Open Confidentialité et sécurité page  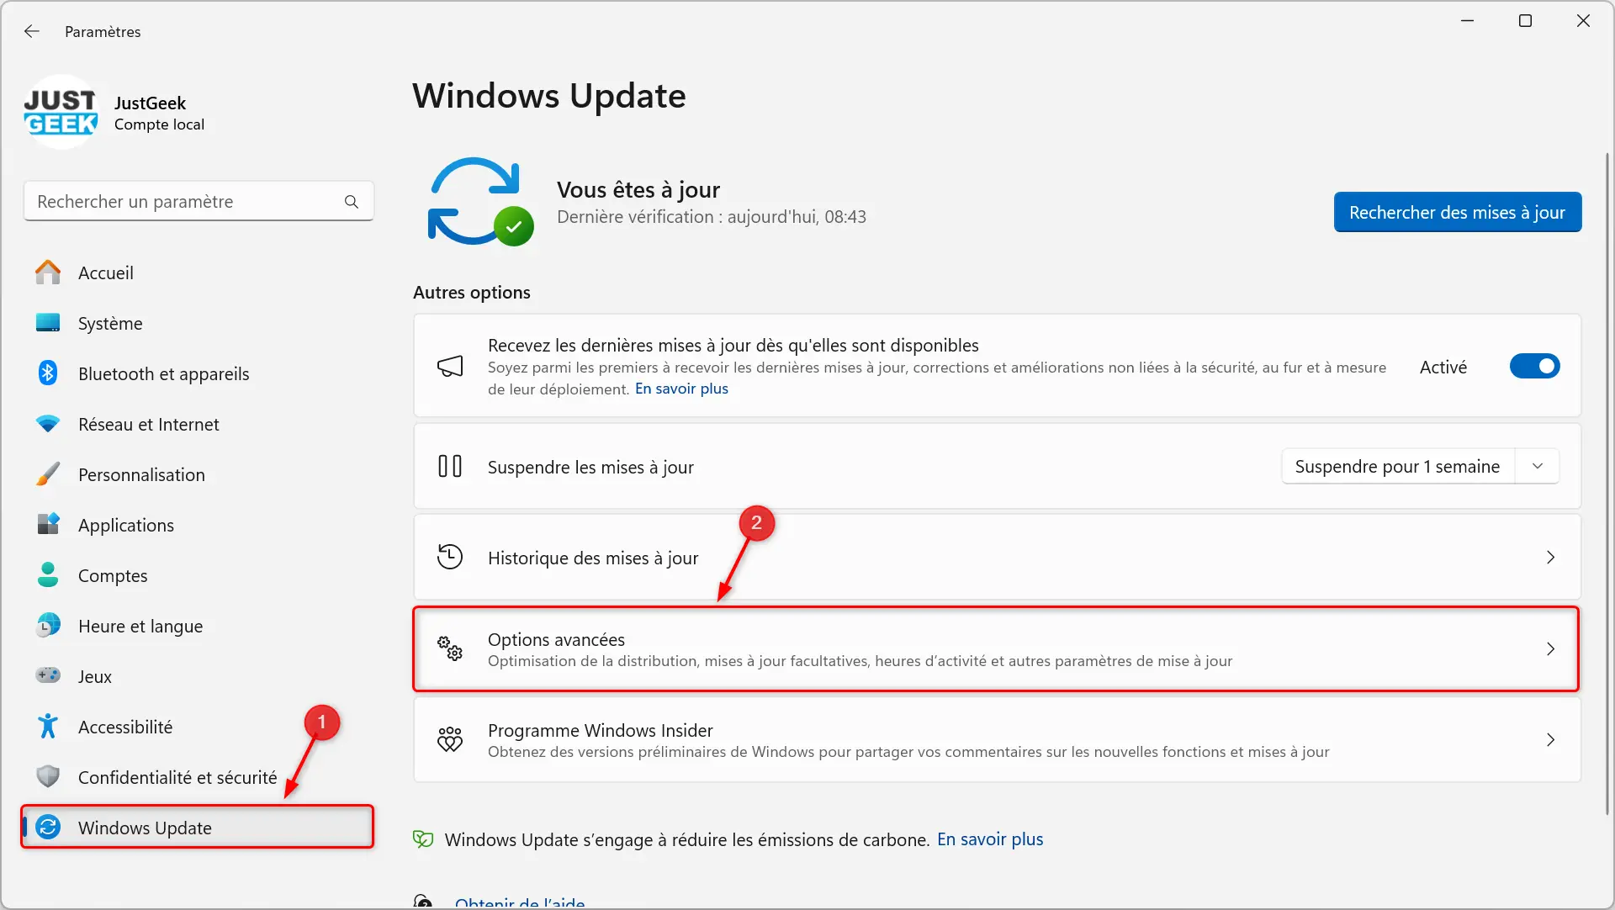coord(199,777)
